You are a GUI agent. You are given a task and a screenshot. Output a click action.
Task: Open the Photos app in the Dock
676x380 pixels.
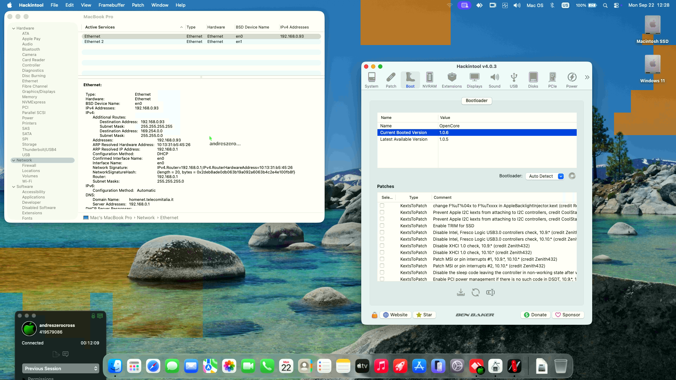(x=229, y=366)
